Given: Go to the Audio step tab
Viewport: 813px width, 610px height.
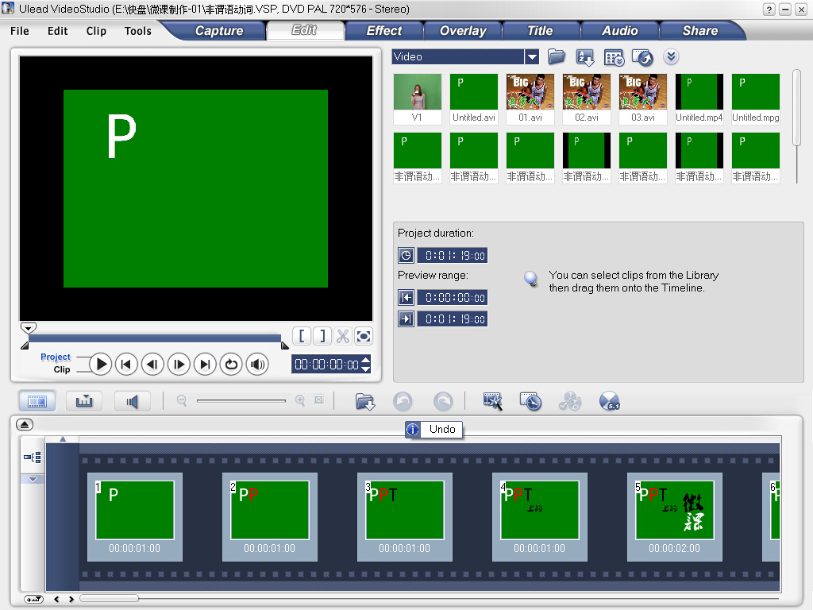Looking at the screenshot, I should 619,31.
